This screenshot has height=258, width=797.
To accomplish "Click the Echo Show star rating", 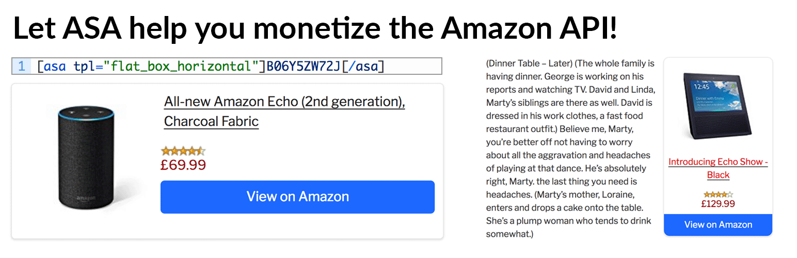I will pyautogui.click(x=718, y=195).
